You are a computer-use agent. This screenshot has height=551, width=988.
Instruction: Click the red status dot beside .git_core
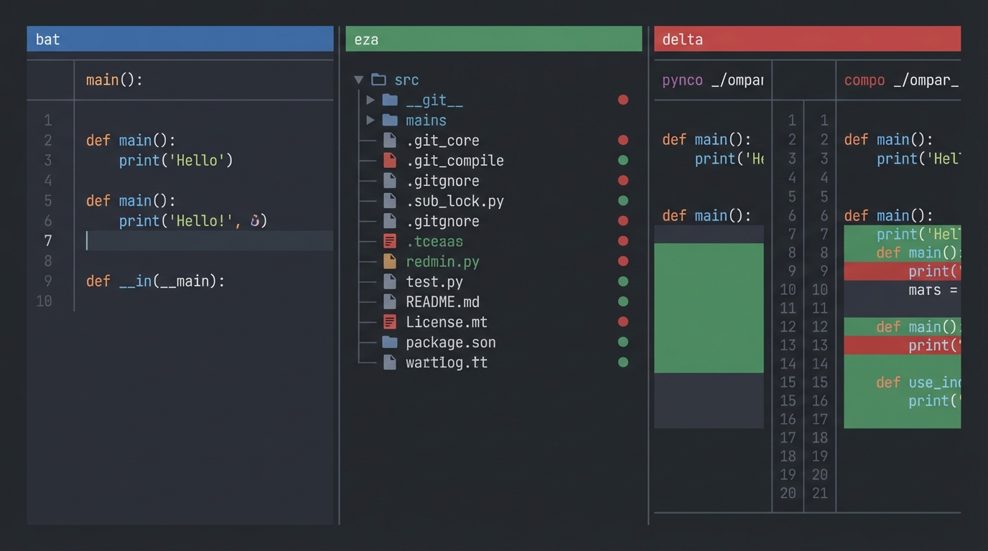(623, 140)
